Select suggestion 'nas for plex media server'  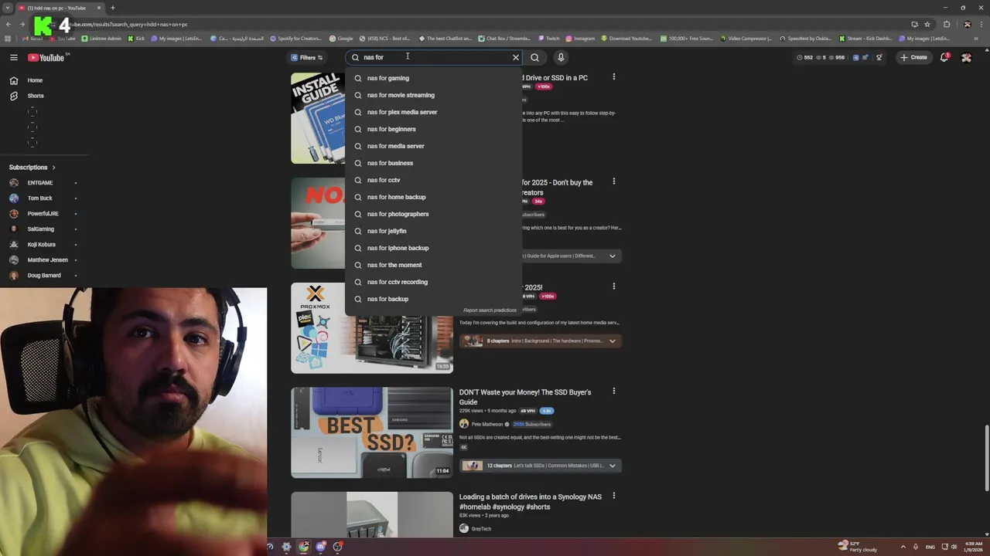click(x=433, y=112)
